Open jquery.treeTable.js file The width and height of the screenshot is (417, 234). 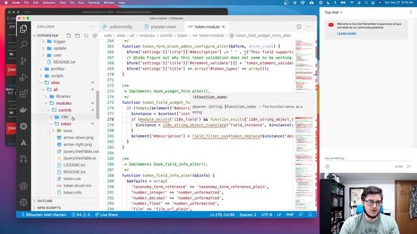[79, 158]
